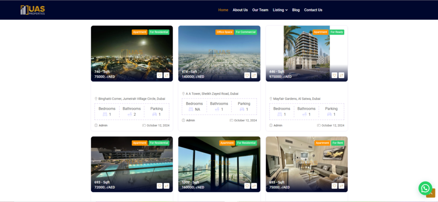Toggle favorite heart on 1302 Sqft apartment
This screenshot has height=202, width=438.
coord(247,186)
